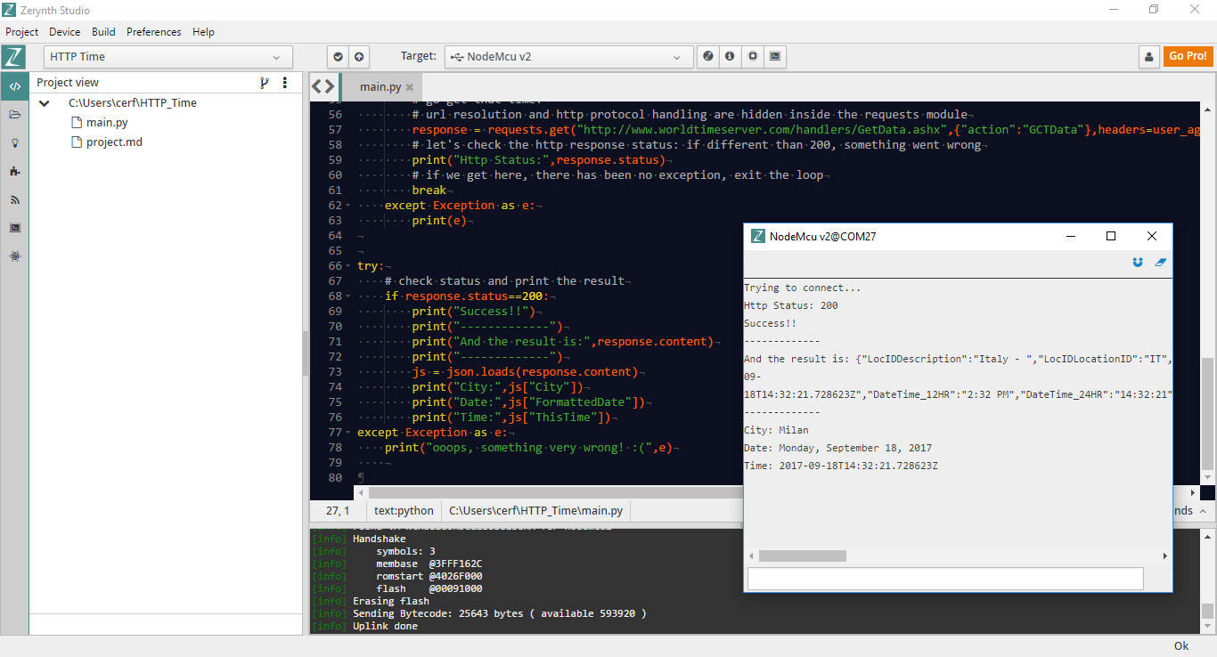Click the Go Pro! button
1217x657 pixels.
point(1188,56)
